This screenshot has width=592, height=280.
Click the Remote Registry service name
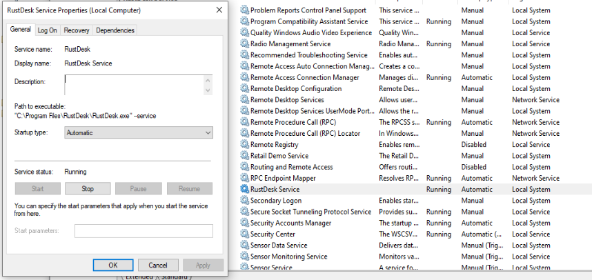274,145
